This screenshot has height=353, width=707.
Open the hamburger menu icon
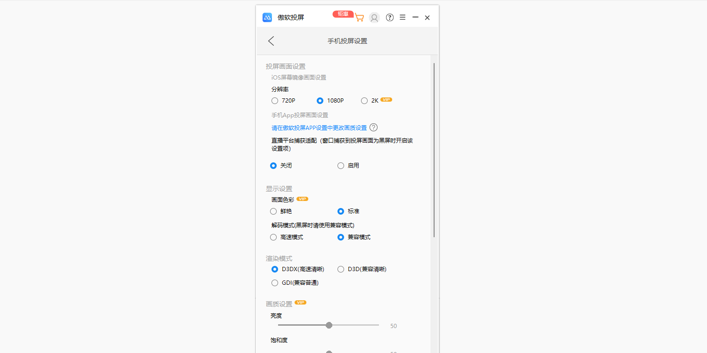(403, 17)
